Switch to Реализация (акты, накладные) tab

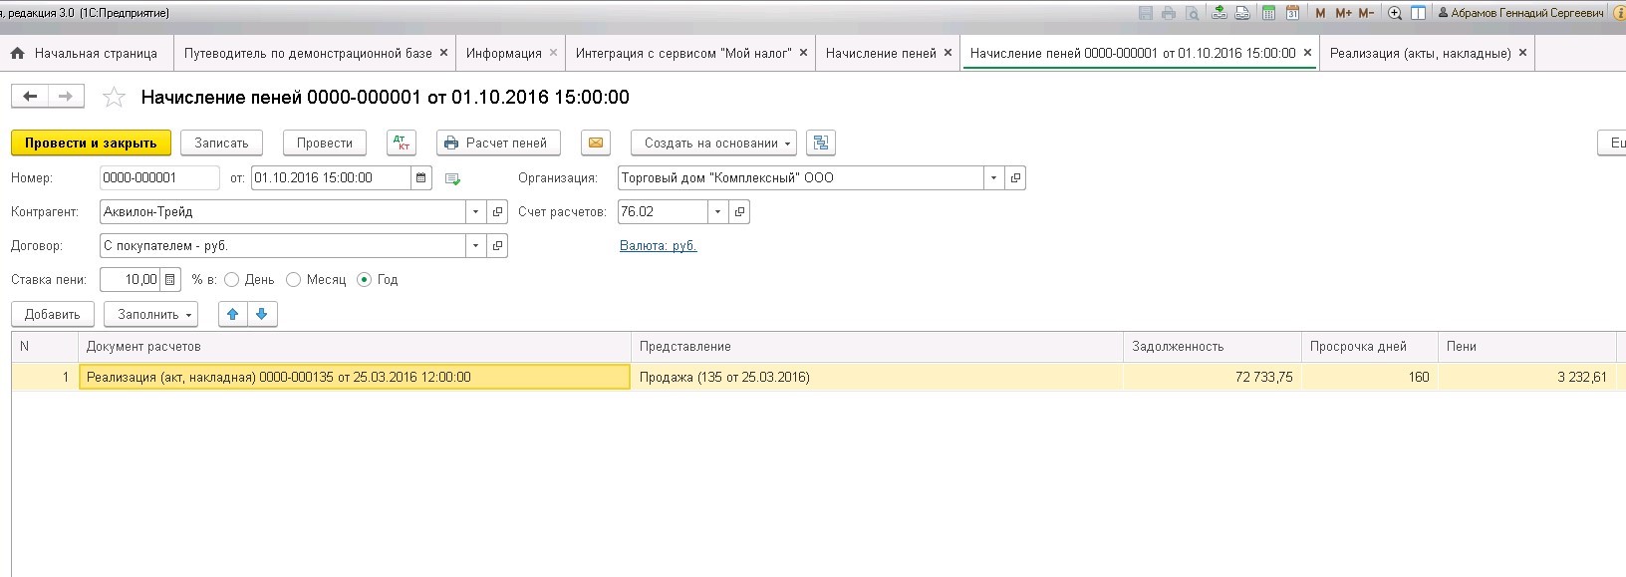(1419, 53)
